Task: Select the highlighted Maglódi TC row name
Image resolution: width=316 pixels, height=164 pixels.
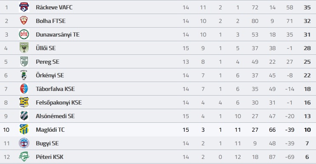Action: 50,130
